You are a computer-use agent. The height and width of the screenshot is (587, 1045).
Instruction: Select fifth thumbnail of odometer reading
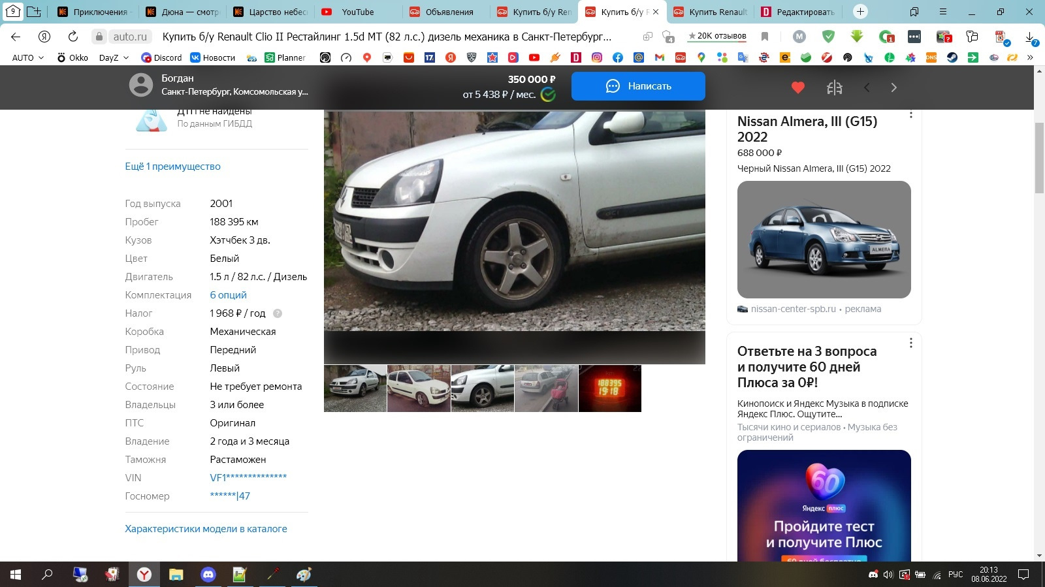[x=610, y=389]
